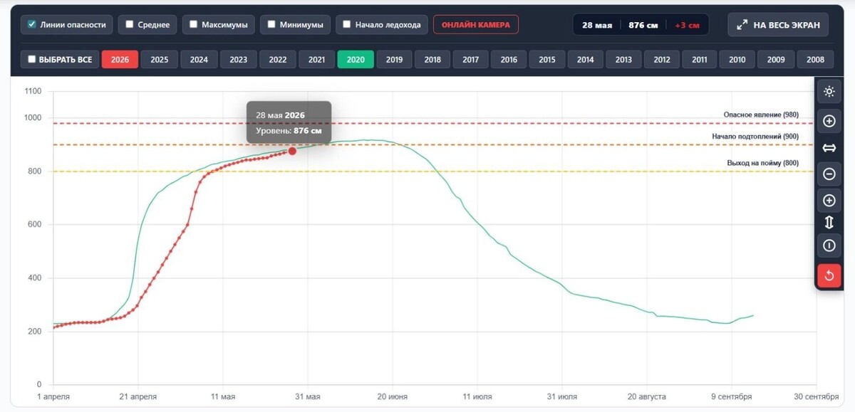The width and height of the screenshot is (855, 412).
Task: Select the 2023 year button
Action: 239,60
